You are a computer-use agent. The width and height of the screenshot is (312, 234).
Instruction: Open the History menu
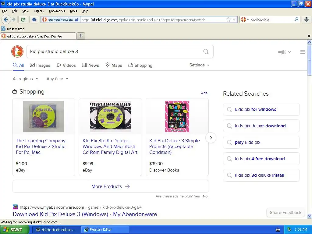(39, 11)
